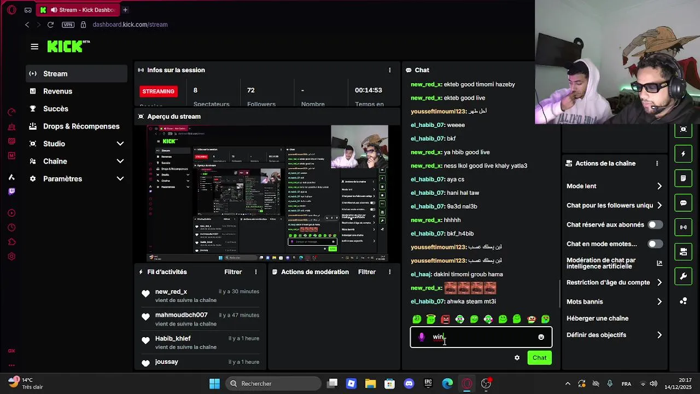
Task: Click username el_haaj in chat
Action: (421, 274)
